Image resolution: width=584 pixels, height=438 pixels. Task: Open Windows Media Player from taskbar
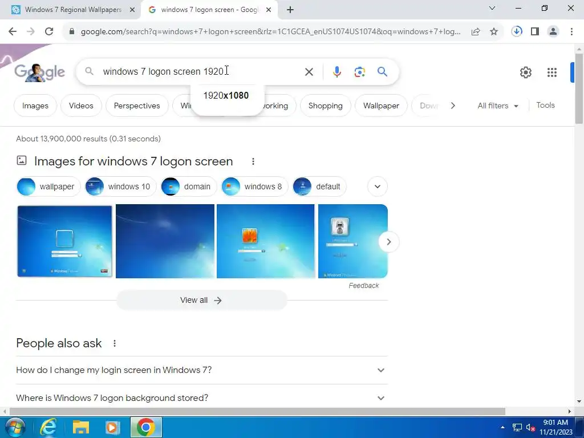coord(112,428)
